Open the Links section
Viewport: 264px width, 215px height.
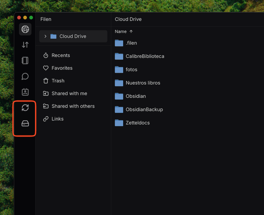point(57,119)
